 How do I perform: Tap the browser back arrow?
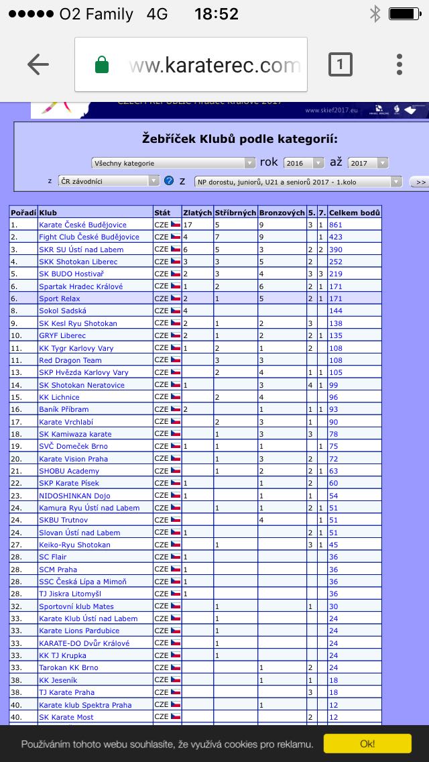pyautogui.click(x=38, y=64)
